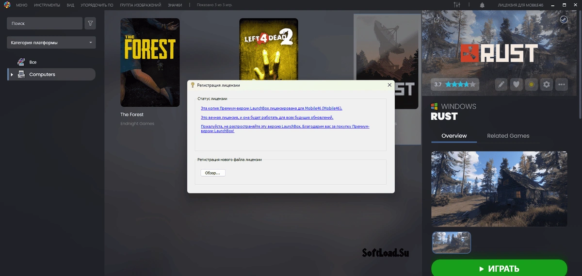582x276 pixels.
Task: Open the sliders settings icon in title bar
Action: [457, 5]
